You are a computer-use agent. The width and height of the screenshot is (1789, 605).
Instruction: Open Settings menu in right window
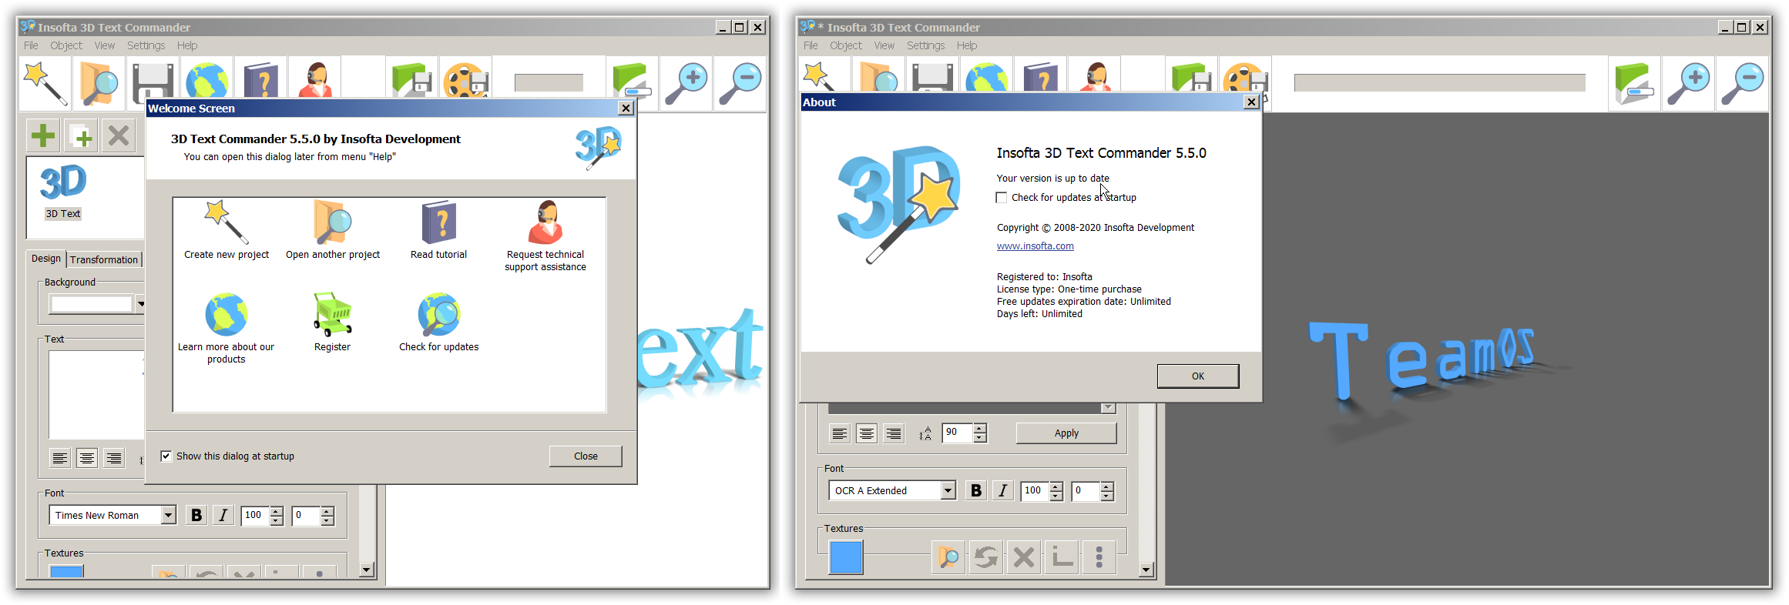point(925,45)
